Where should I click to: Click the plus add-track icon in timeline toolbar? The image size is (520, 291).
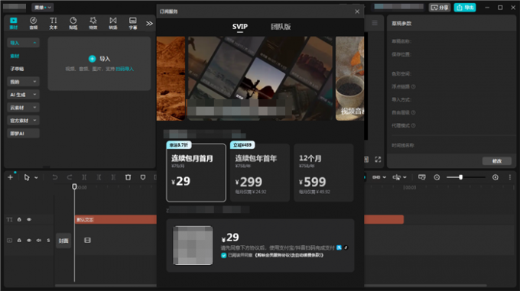(x=10, y=177)
